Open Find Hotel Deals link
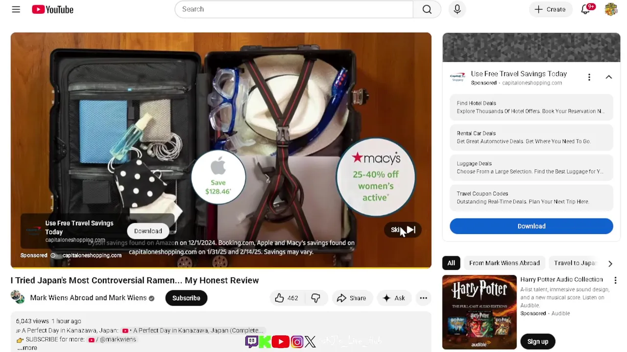The height and width of the screenshot is (352, 627). [531, 107]
